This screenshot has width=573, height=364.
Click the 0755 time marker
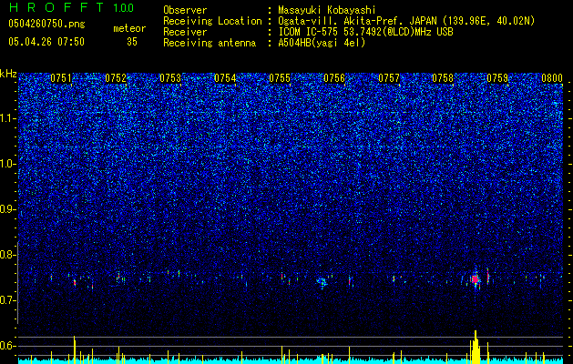pyautogui.click(x=280, y=78)
